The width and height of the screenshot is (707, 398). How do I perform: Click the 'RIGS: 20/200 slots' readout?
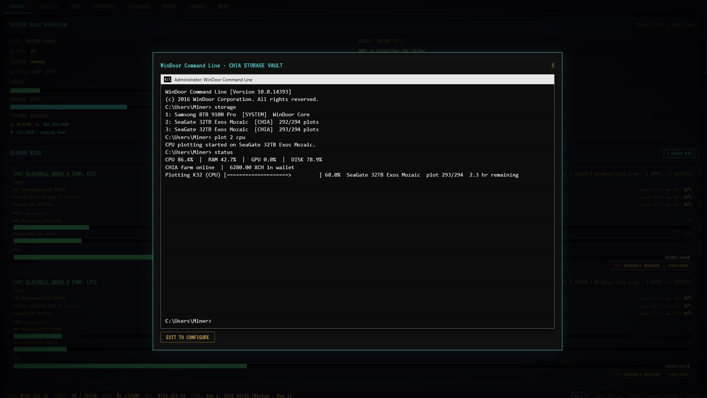coord(33,41)
